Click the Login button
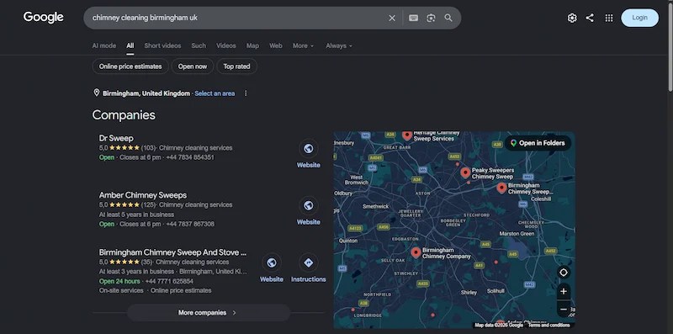673x334 pixels. (639, 18)
